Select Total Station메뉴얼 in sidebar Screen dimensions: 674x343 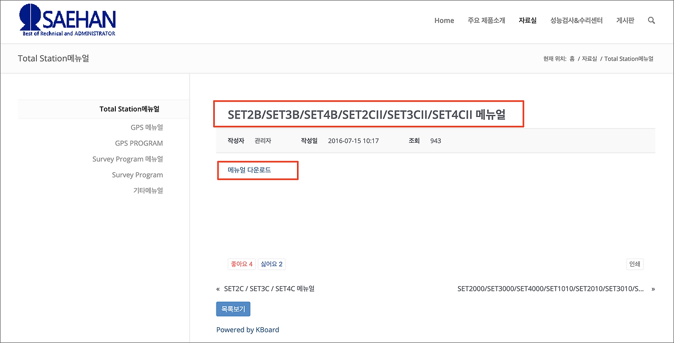point(129,109)
